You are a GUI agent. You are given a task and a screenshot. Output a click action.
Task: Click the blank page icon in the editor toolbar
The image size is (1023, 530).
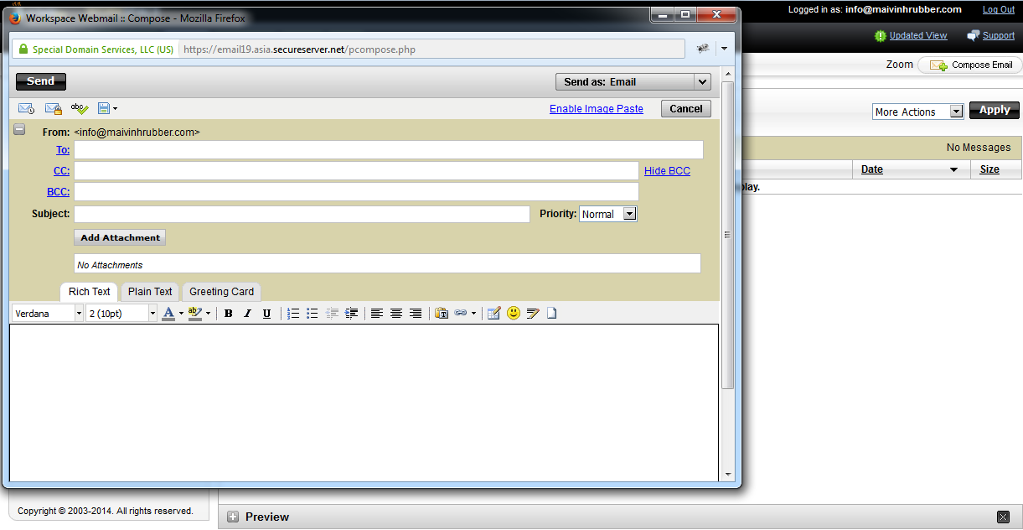tap(551, 314)
